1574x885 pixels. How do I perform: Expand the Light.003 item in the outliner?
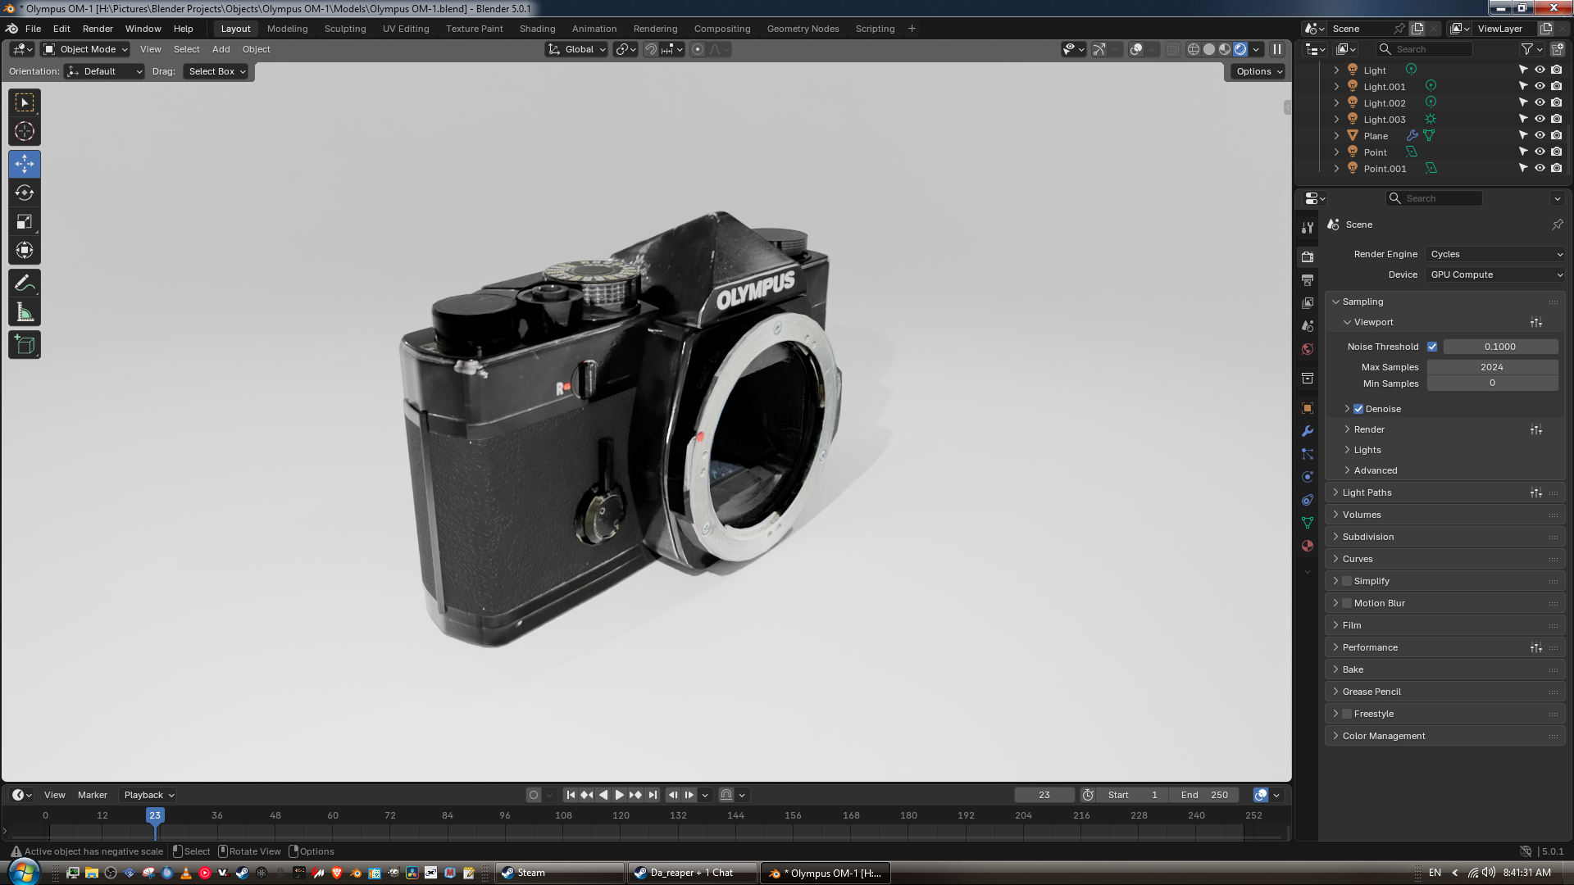tap(1336, 120)
